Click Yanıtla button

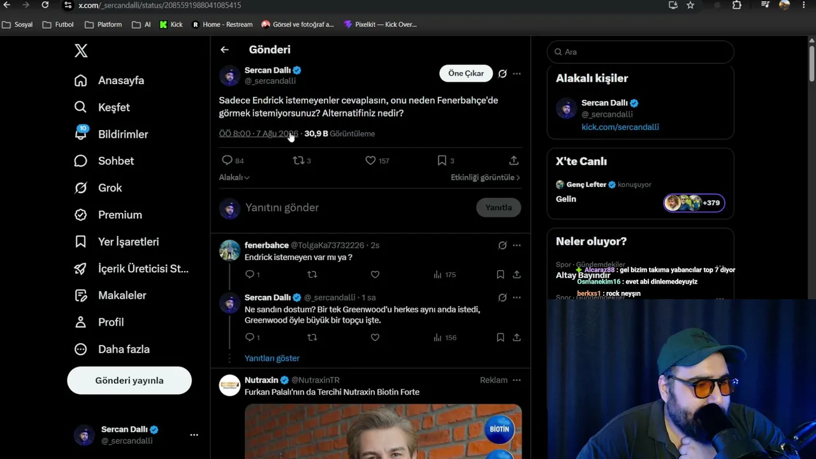tap(499, 207)
